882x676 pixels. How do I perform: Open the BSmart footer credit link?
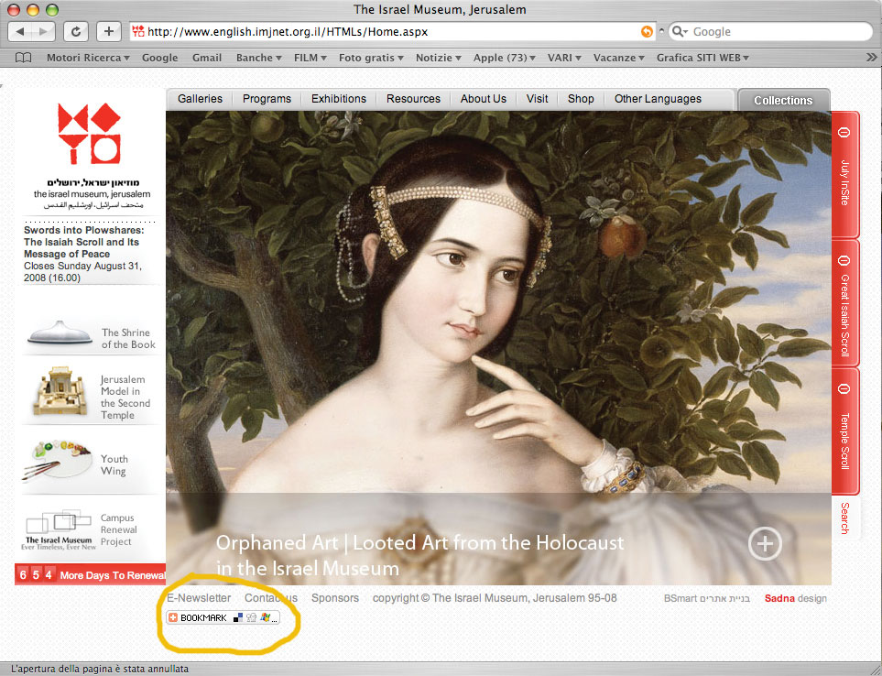pyautogui.click(x=706, y=598)
